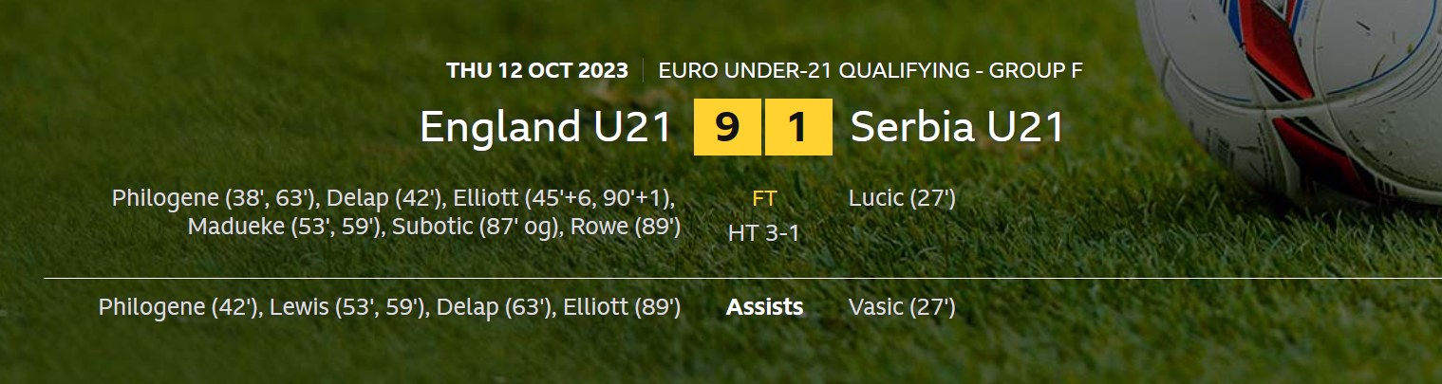The height and width of the screenshot is (384, 1442).
Task: Click the Vasic (27') assist entry
Action: [902, 307]
